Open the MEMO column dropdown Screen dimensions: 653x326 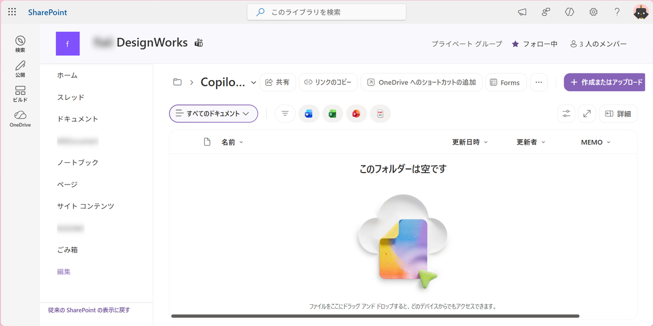[596, 142]
